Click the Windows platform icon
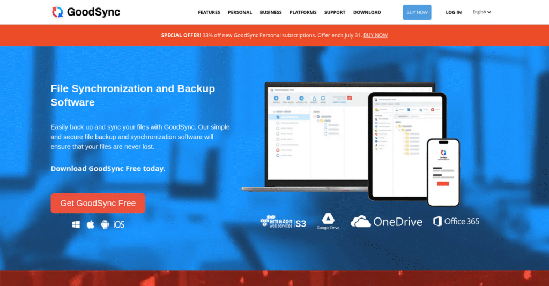Screen dimensions: 549x286 (x=76, y=224)
